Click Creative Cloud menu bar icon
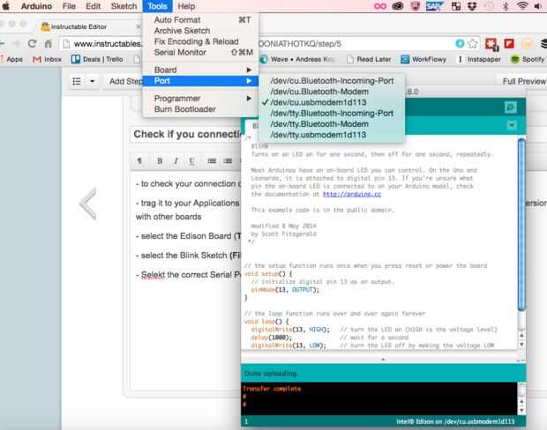Viewport: 547px width, 430px height. pos(398,6)
